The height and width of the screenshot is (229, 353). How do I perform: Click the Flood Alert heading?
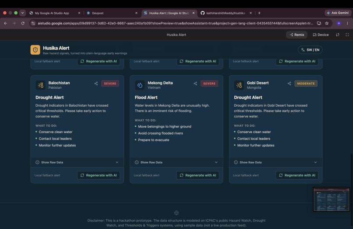point(146,97)
